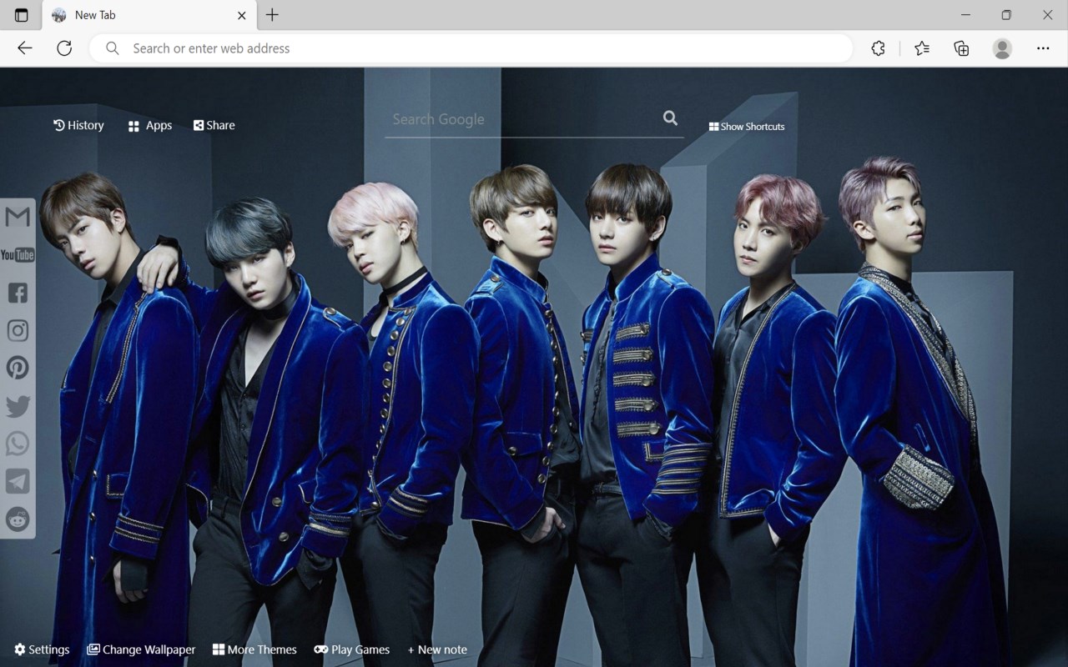The width and height of the screenshot is (1068, 667).
Task: Click the Google search magnifier icon
Action: coord(670,118)
